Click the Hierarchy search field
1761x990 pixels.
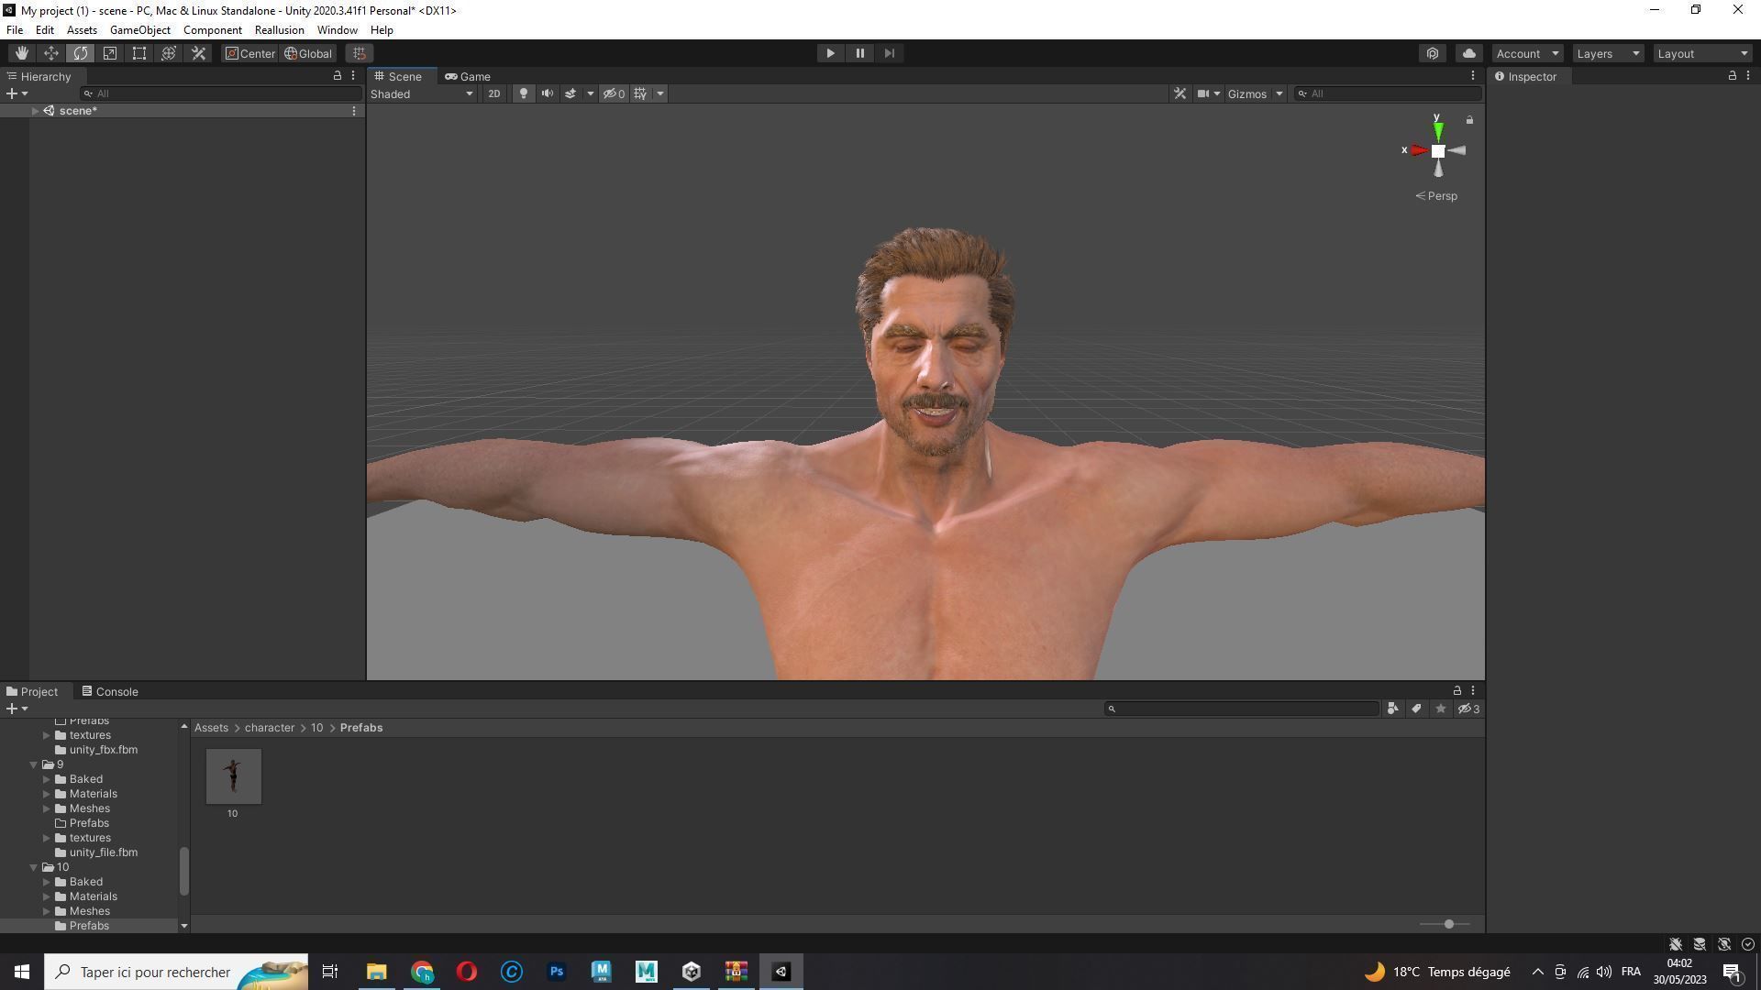pyautogui.click(x=221, y=93)
